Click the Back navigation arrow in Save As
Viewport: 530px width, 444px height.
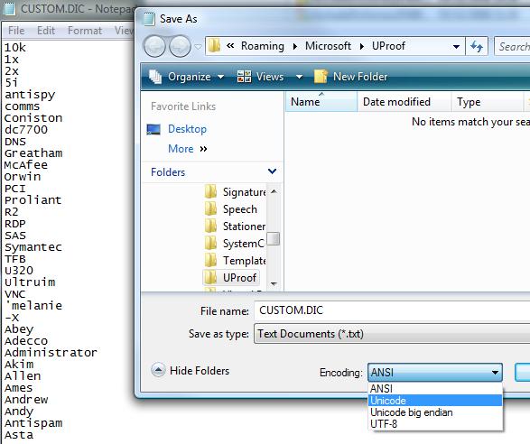(154, 46)
